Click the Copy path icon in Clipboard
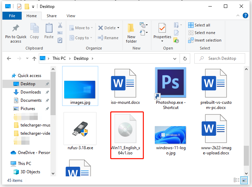This screenshot has width=252, height=187. pos(60,33)
